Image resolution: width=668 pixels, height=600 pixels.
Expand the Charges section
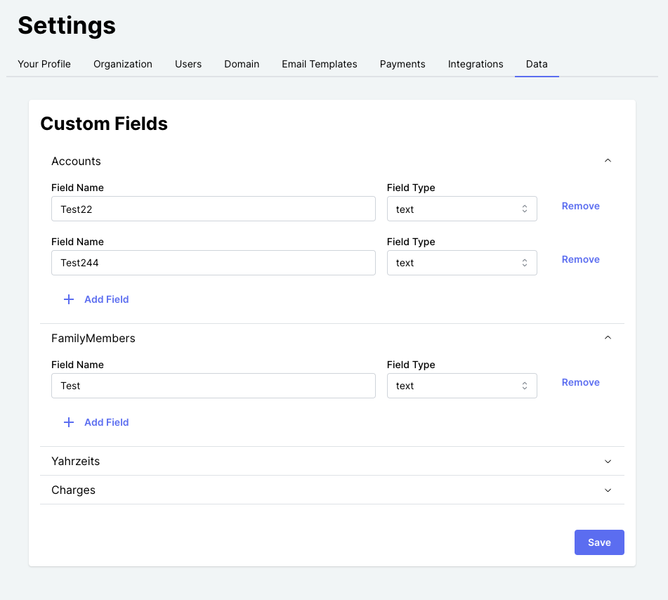tap(608, 490)
